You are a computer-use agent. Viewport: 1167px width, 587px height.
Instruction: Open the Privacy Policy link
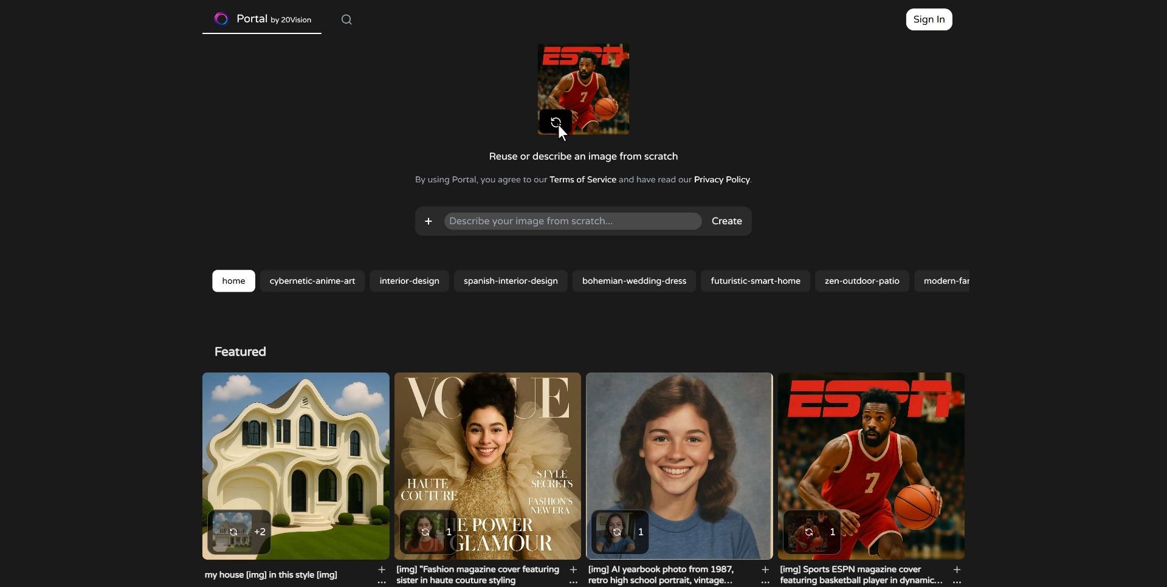click(x=721, y=180)
